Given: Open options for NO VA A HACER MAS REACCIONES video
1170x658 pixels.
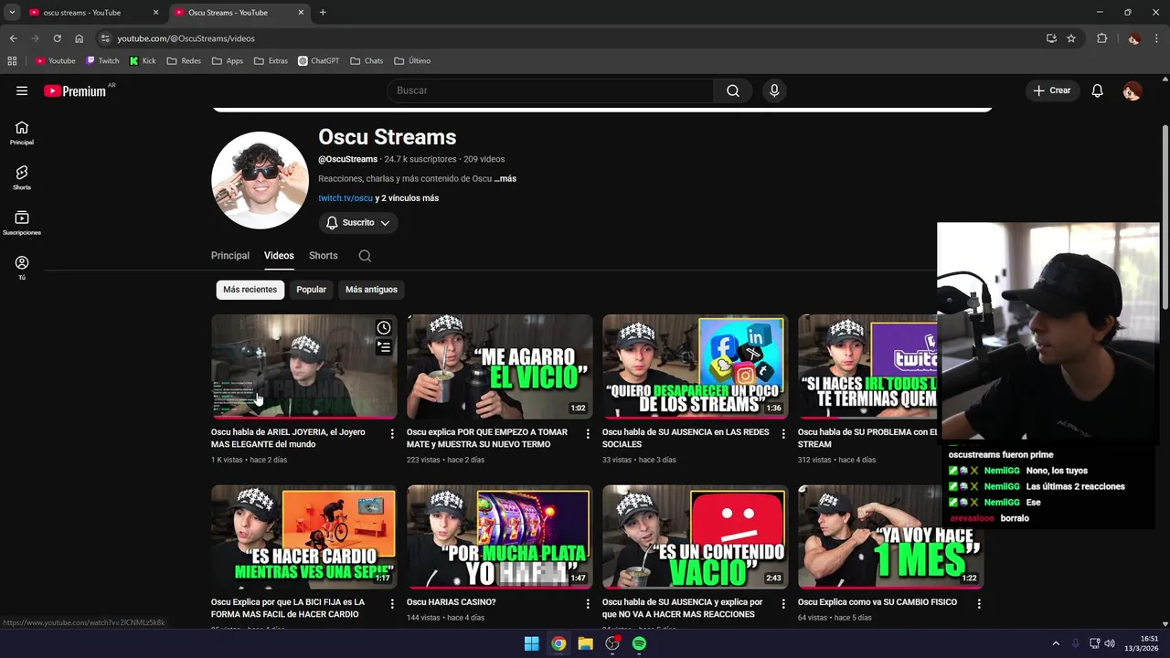Looking at the screenshot, I should [x=783, y=603].
